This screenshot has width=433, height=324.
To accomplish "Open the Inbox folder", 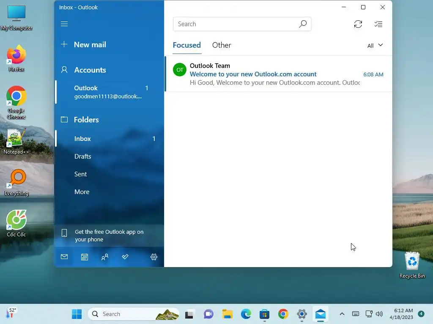I will tap(110, 138).
